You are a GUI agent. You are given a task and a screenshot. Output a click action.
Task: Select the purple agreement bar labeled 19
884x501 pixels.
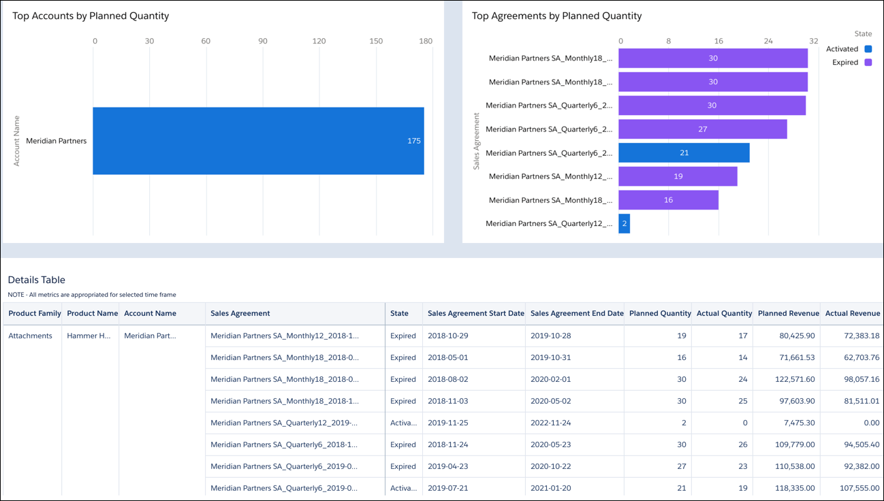pyautogui.click(x=678, y=176)
